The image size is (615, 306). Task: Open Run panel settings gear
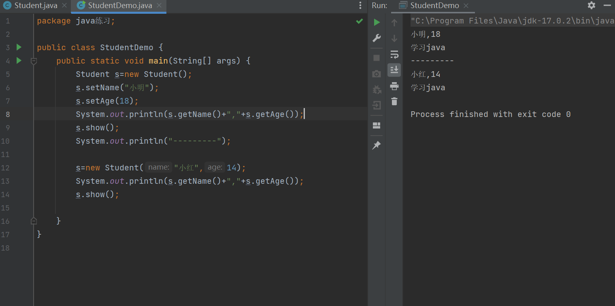tap(592, 5)
